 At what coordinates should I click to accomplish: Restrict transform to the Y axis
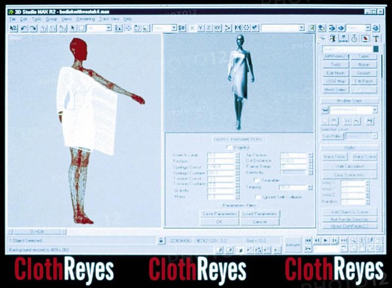coord(200,28)
